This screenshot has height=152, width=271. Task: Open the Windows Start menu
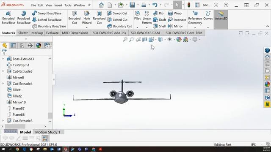pyautogui.click(x=3, y=149)
